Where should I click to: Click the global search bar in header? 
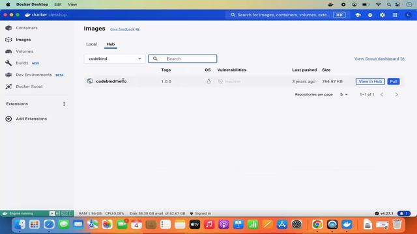(287, 15)
